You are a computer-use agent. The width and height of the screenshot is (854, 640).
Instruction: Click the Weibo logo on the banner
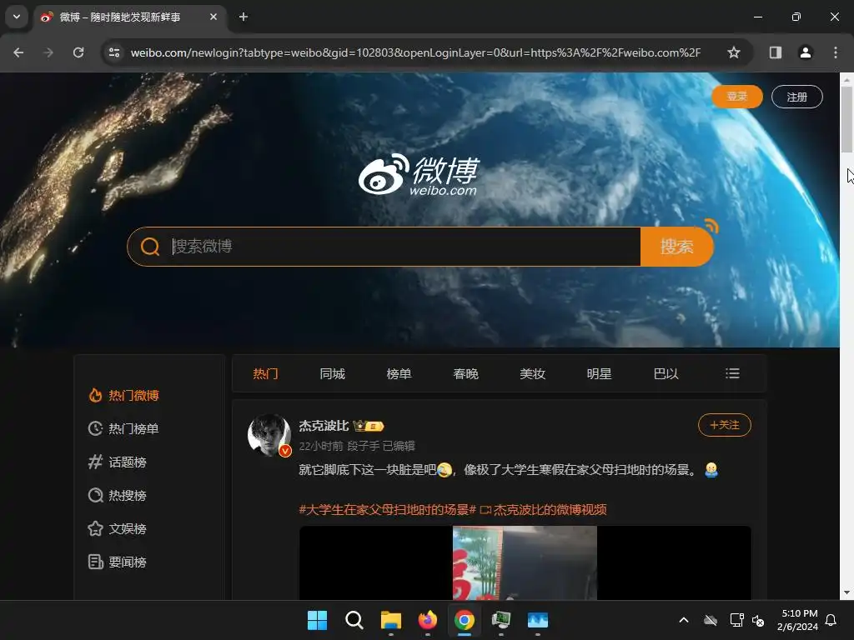tap(419, 174)
